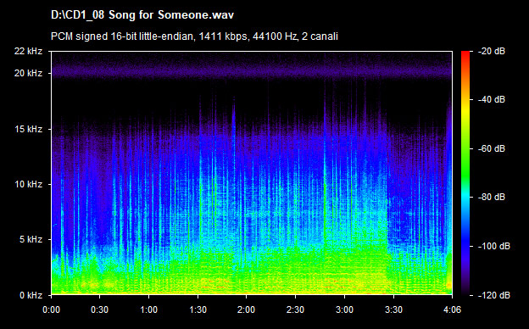
Task: Select the 20 kHz frequency axis label
Action: [x=28, y=73]
